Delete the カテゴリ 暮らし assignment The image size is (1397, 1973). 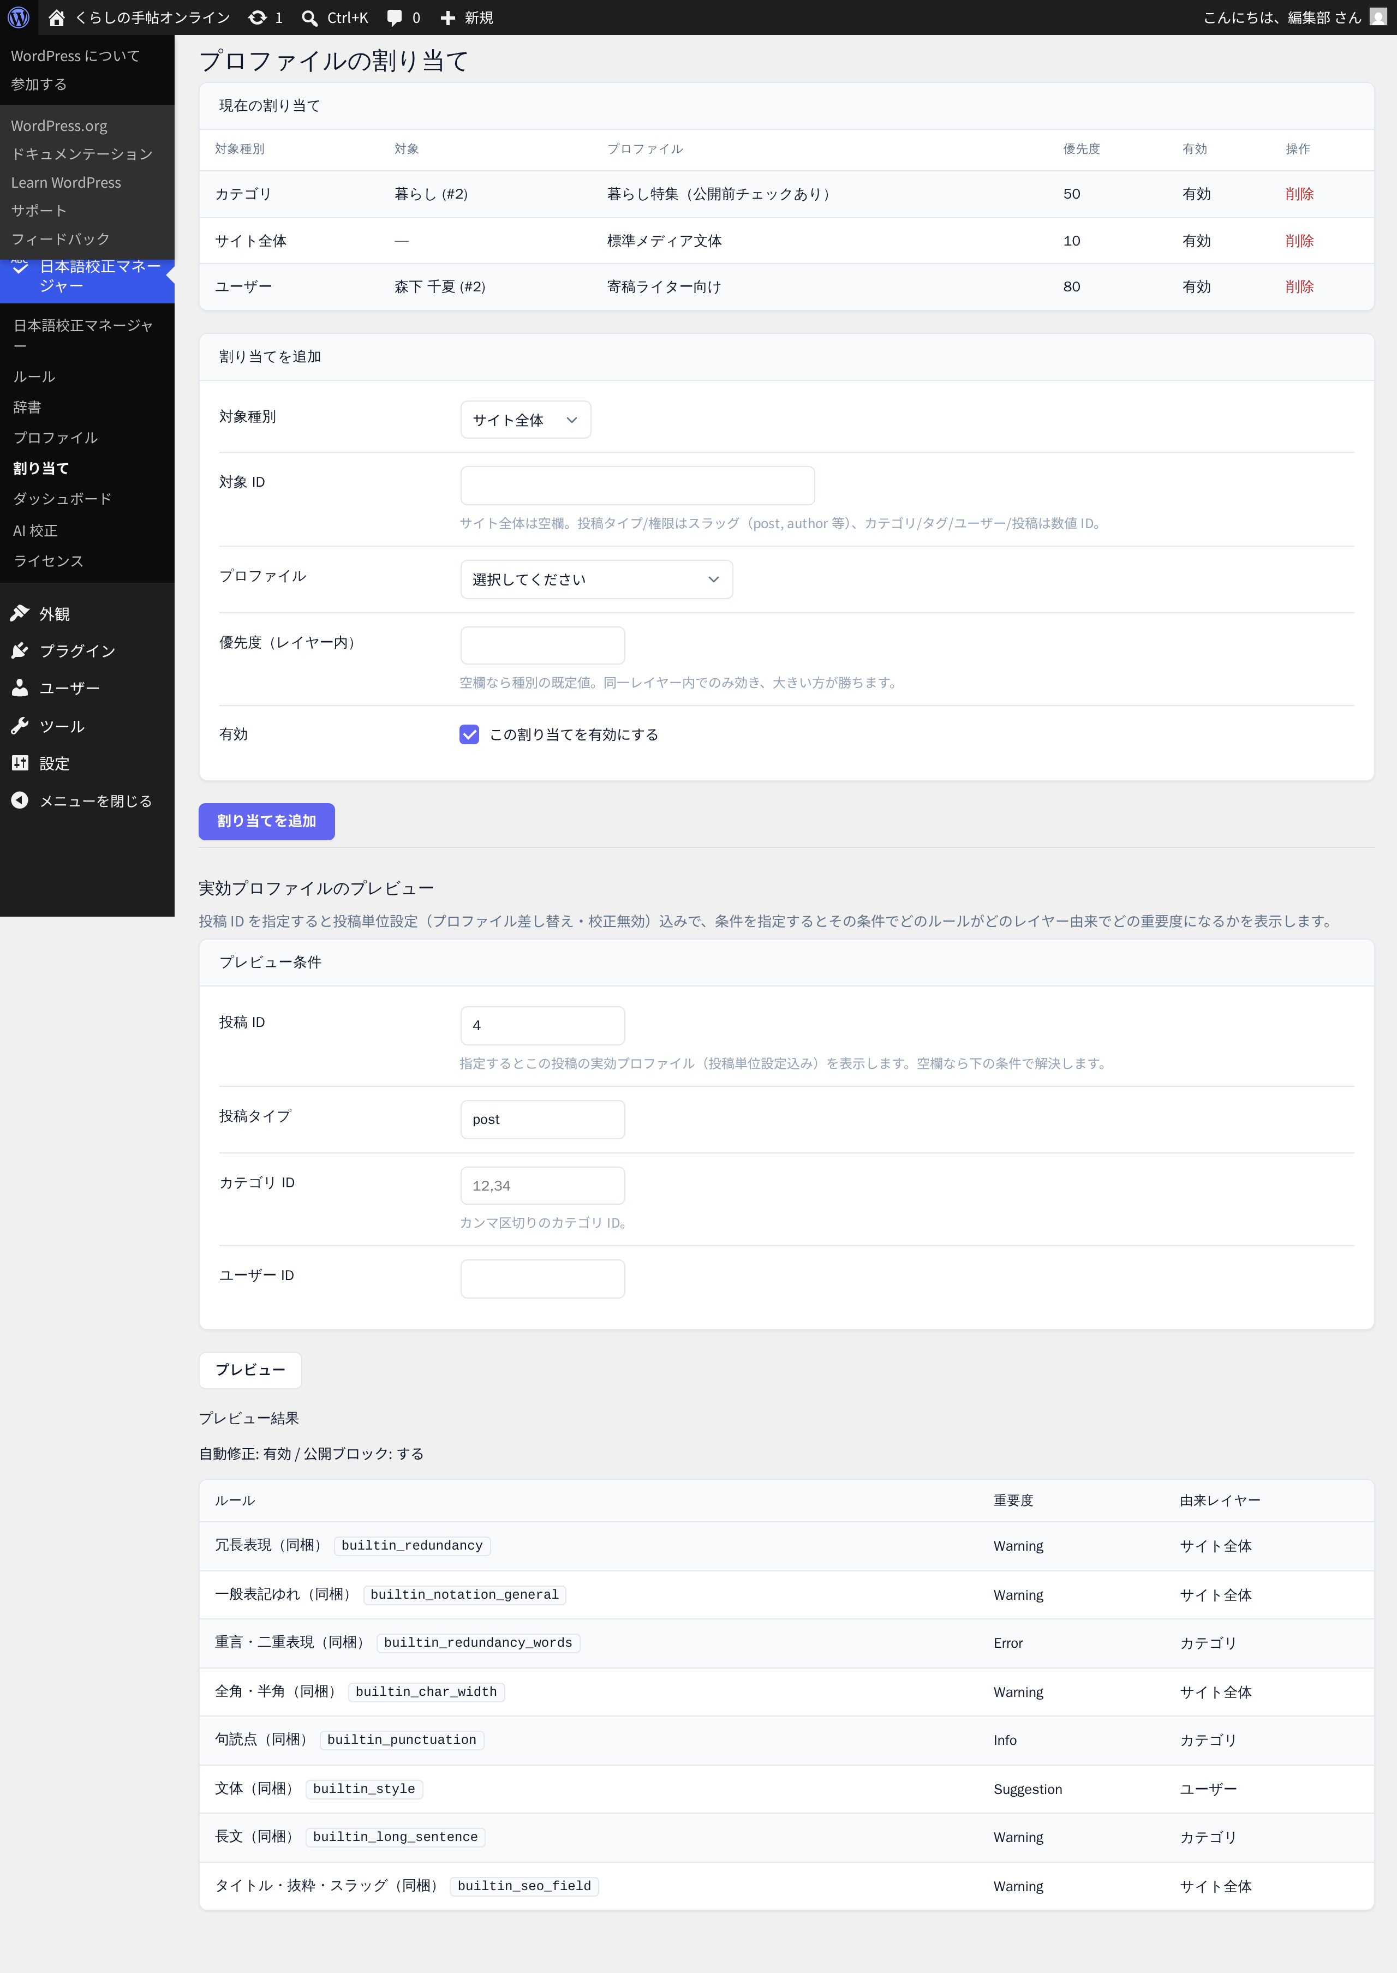click(x=1300, y=194)
